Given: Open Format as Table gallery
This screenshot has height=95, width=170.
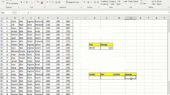Looking at the screenshot, I should pos(113,3).
